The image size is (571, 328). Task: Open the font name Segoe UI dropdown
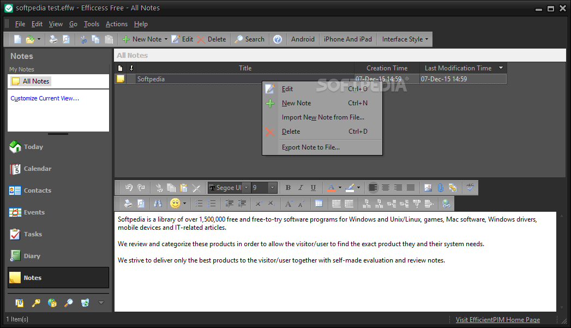click(246, 188)
